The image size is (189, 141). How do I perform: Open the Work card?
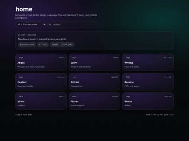[94, 62]
